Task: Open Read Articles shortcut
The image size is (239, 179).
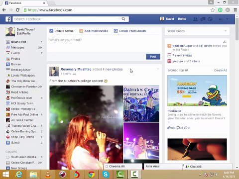Action: 19,92
